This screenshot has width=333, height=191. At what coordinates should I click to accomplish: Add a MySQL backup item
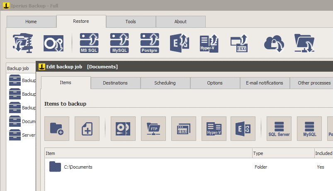[309, 128]
